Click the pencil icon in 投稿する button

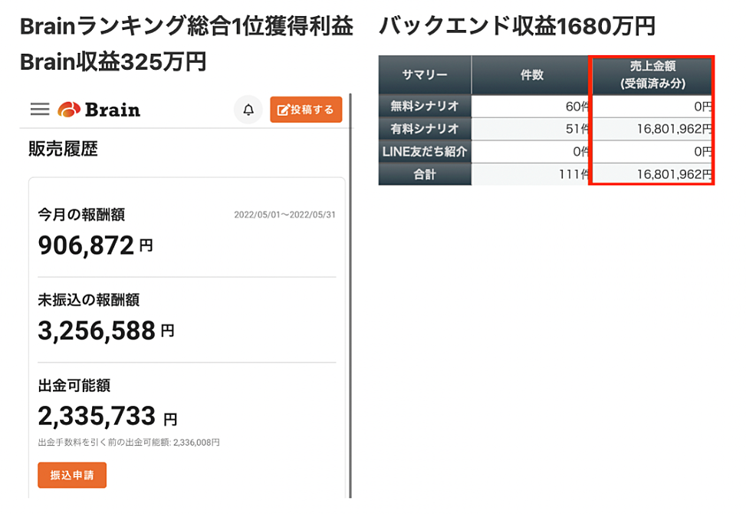tap(283, 110)
